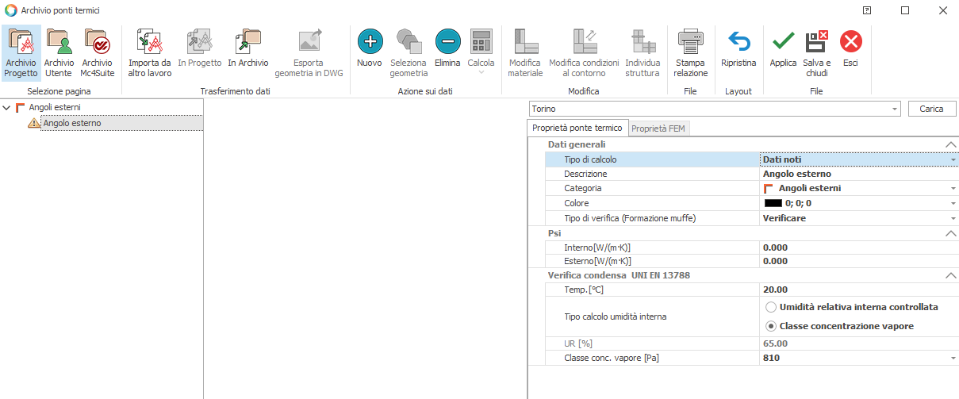Select the Proprietà ponte termico tab
Viewport: 959px width, 399px height.
click(577, 128)
